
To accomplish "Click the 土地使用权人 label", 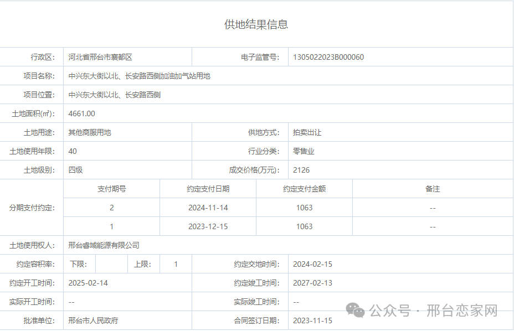I will point(32,245).
